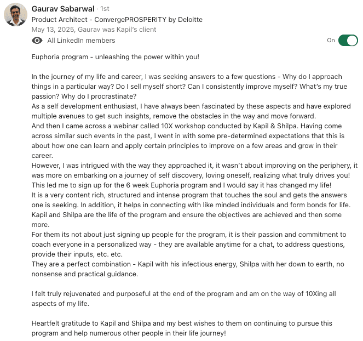The image size is (363, 341).
Task: Open Gaurav Sabarwal's profile name link
Action: (64, 9)
